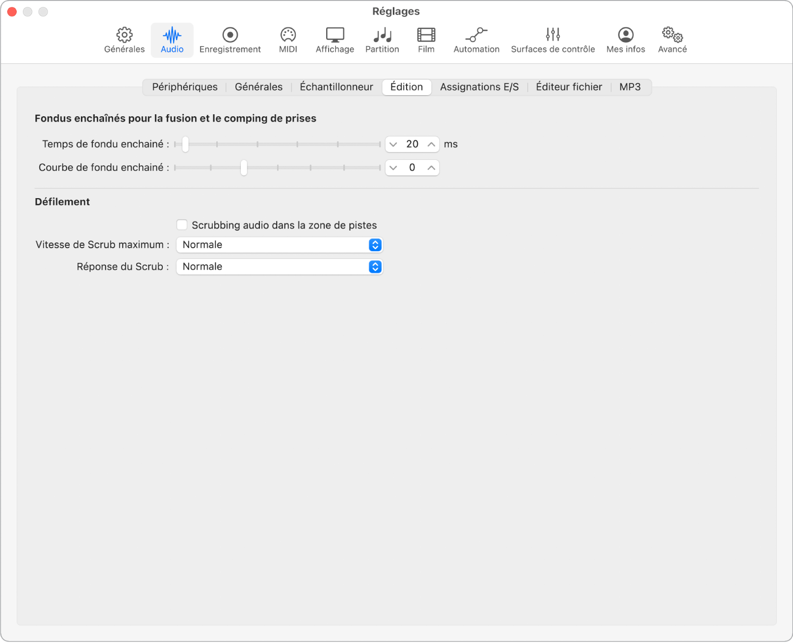Image resolution: width=793 pixels, height=643 pixels.
Task: Open the MIDI settings pane
Action: pos(288,40)
